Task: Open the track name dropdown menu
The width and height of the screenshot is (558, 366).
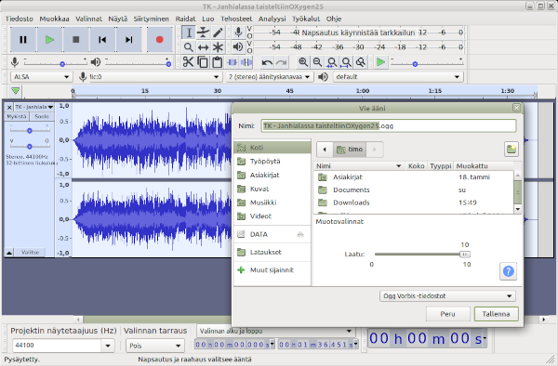Action: [x=34, y=107]
